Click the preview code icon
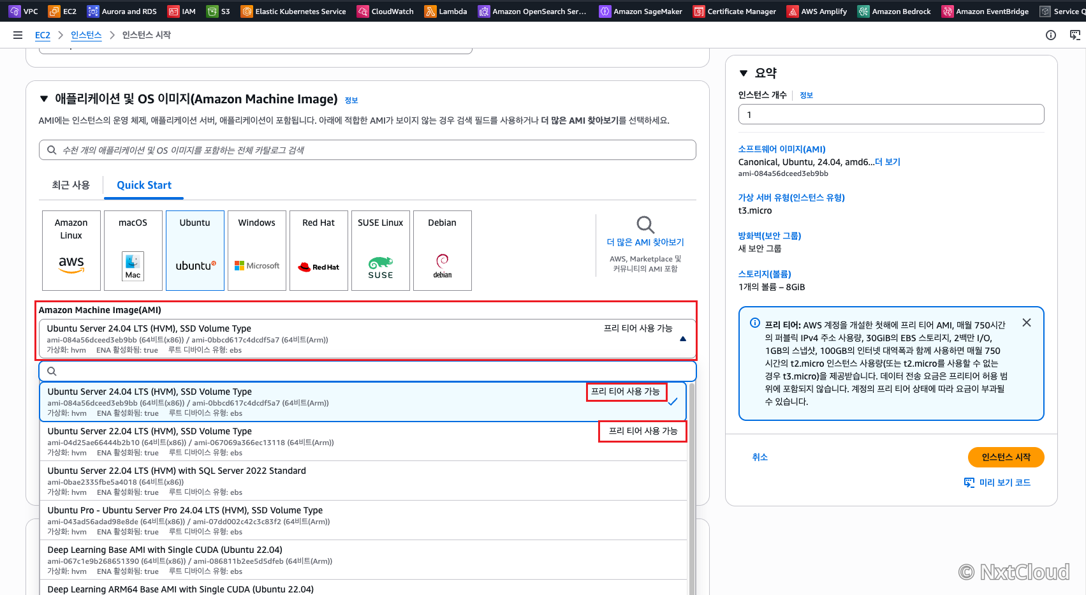Viewport: 1086px width, 595px height. pyautogui.click(x=969, y=483)
